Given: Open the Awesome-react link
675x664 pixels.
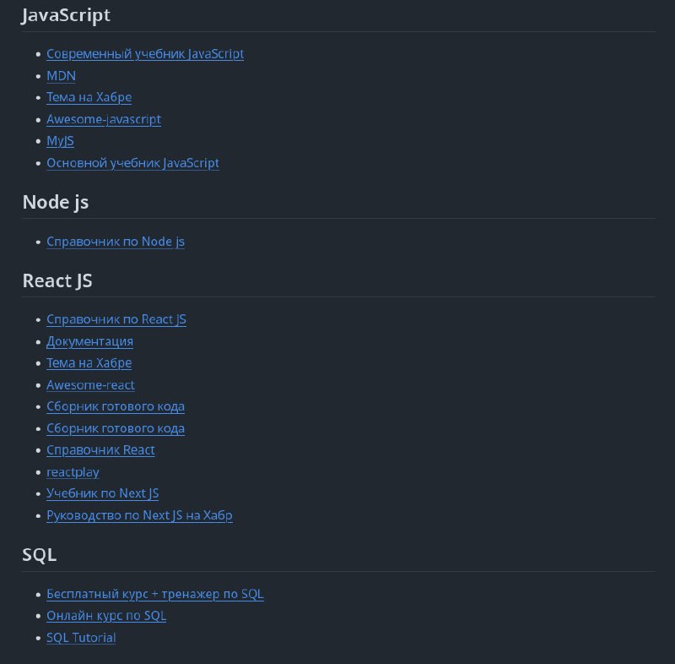Looking at the screenshot, I should click(90, 384).
